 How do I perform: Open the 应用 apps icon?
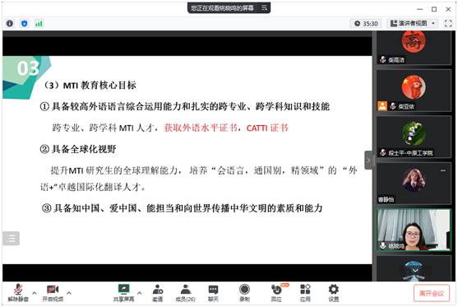pyautogui.click(x=305, y=293)
